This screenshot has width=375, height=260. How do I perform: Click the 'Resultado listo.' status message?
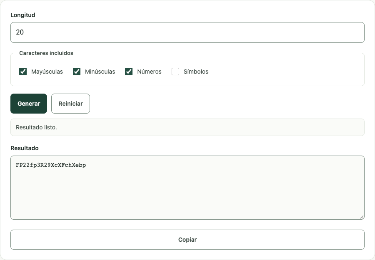(187, 127)
